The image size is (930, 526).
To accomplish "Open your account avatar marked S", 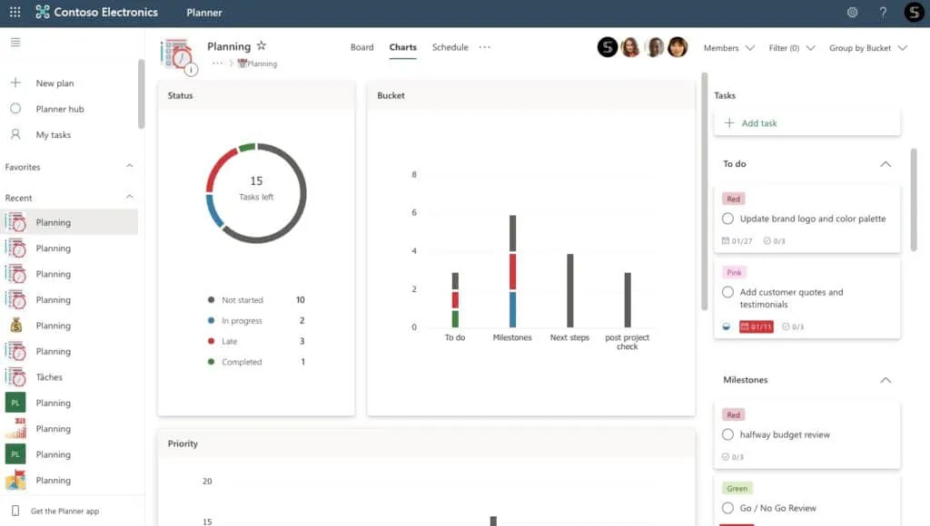I will (x=912, y=12).
